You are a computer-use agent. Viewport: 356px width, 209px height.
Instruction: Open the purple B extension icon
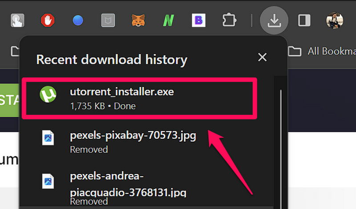pos(198,20)
